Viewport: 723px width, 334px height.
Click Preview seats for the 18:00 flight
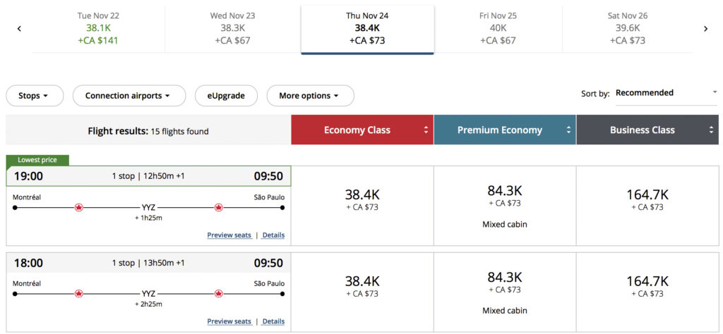pos(229,321)
